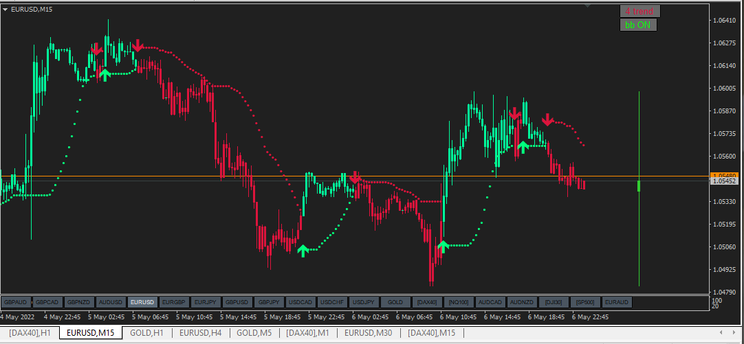The height and width of the screenshot is (344, 744).
Task: Choose the [NQ100] symbol button
Action: [x=459, y=302]
